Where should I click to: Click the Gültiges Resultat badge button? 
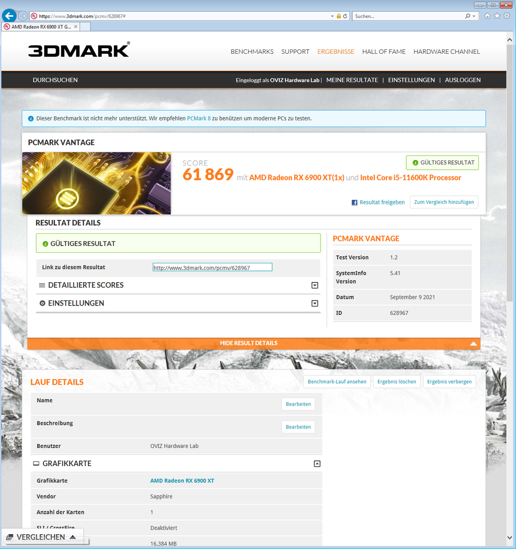(x=442, y=163)
